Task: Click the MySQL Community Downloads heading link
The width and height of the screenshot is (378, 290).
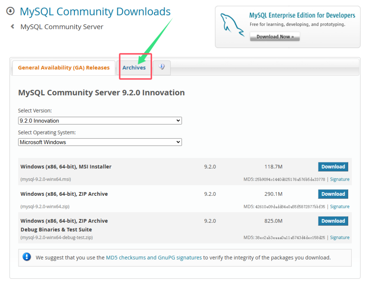Action: click(x=95, y=11)
